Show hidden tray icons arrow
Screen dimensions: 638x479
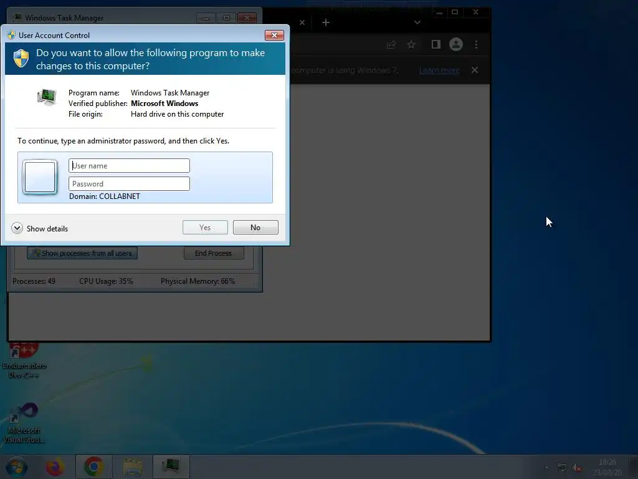[546, 468]
